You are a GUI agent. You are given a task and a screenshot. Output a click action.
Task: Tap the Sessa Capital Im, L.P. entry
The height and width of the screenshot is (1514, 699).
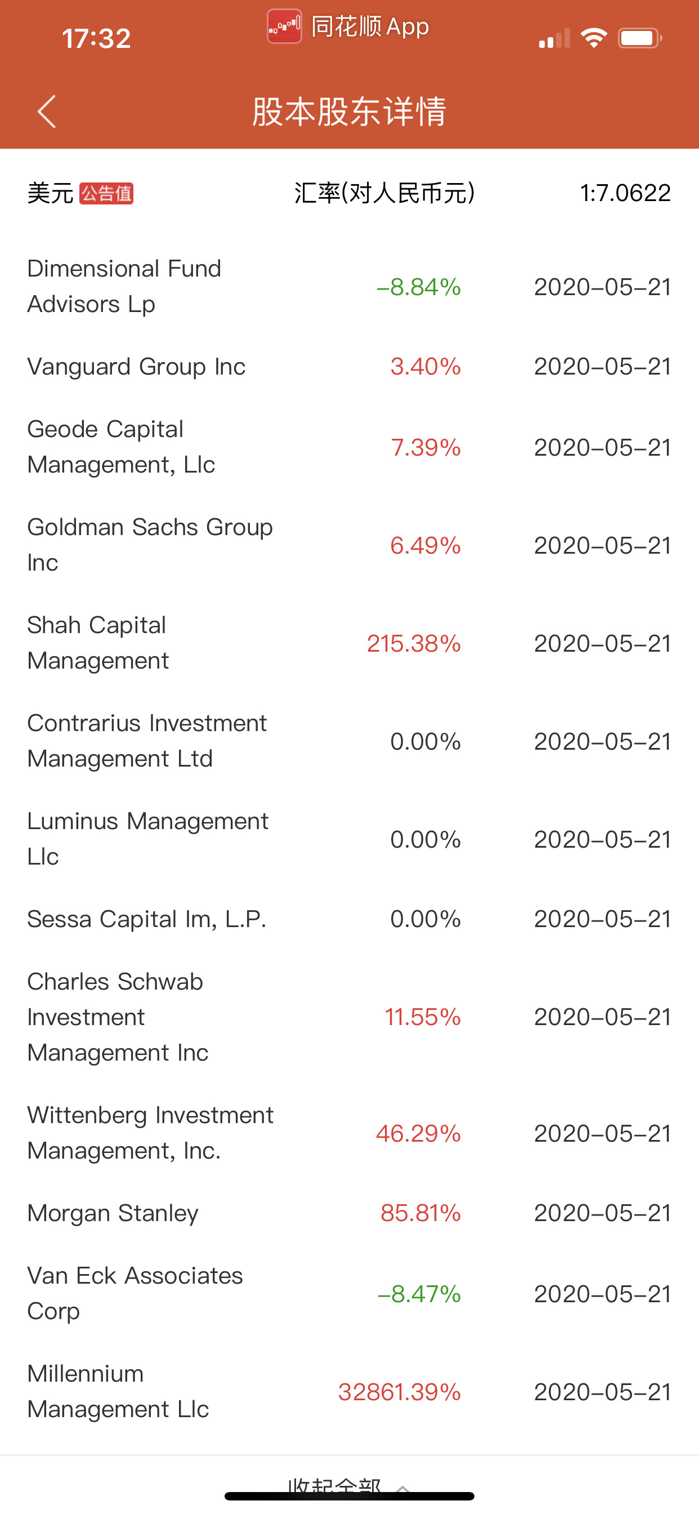(x=349, y=919)
